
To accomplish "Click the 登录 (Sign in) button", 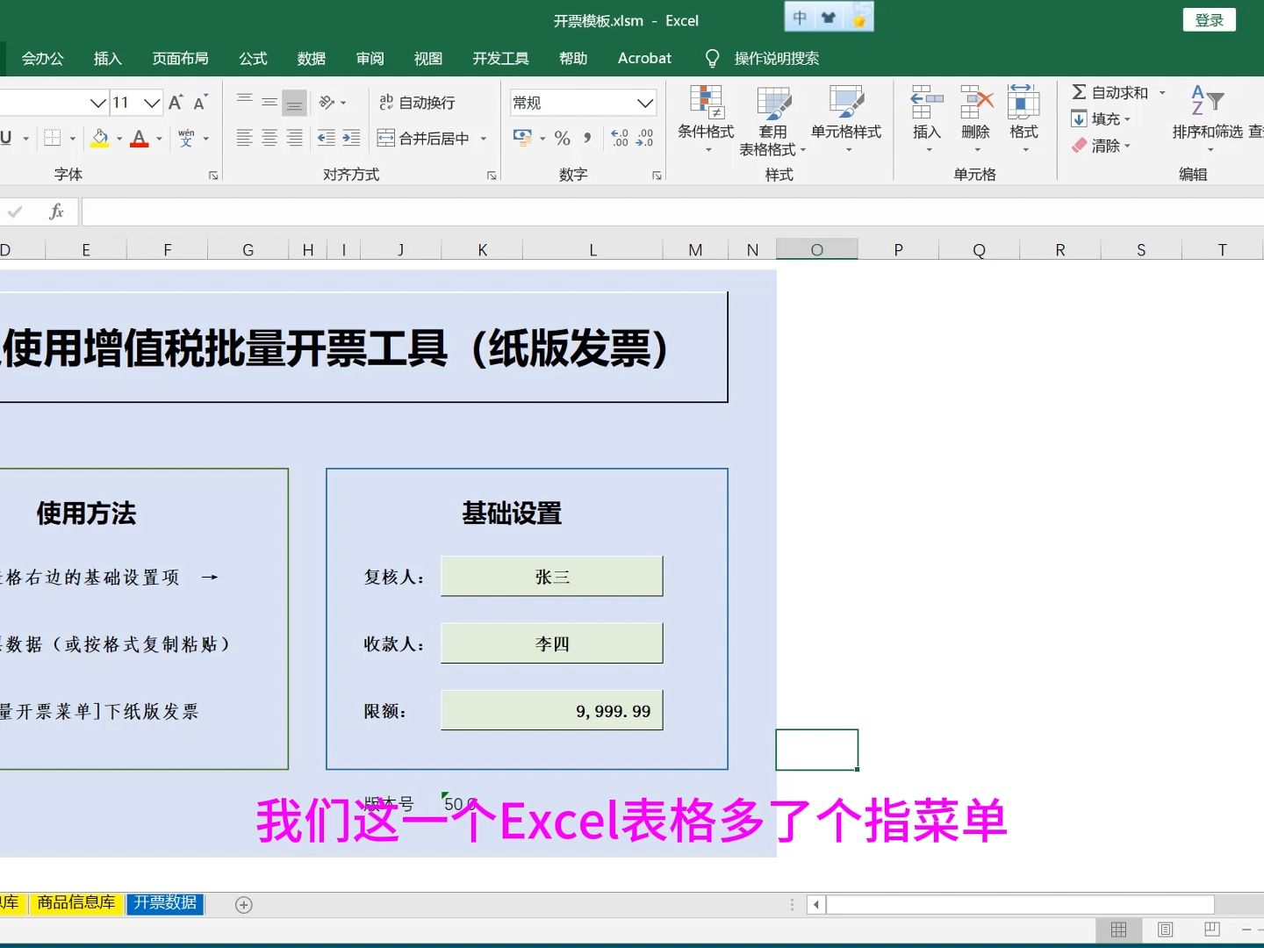I will (x=1209, y=19).
